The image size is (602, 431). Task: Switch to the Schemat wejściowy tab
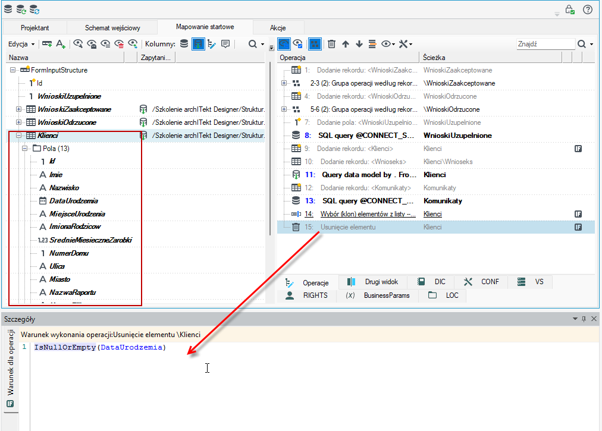[112, 27]
